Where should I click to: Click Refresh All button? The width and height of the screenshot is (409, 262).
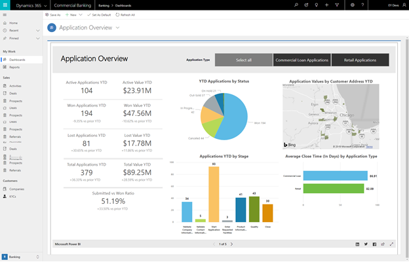(125, 14)
